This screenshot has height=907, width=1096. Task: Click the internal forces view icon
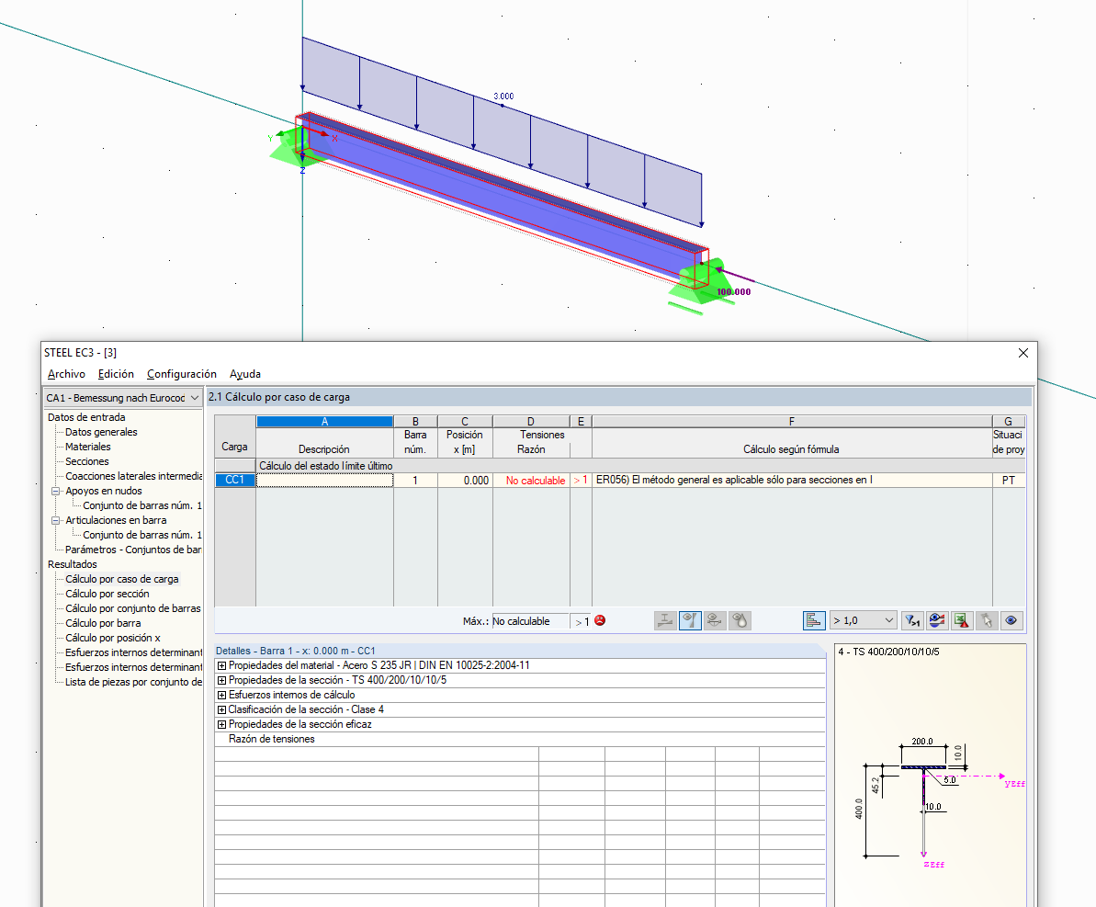pos(715,620)
